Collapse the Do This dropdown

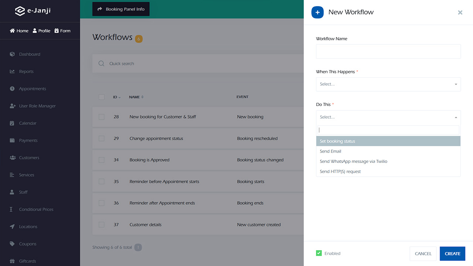(388, 117)
